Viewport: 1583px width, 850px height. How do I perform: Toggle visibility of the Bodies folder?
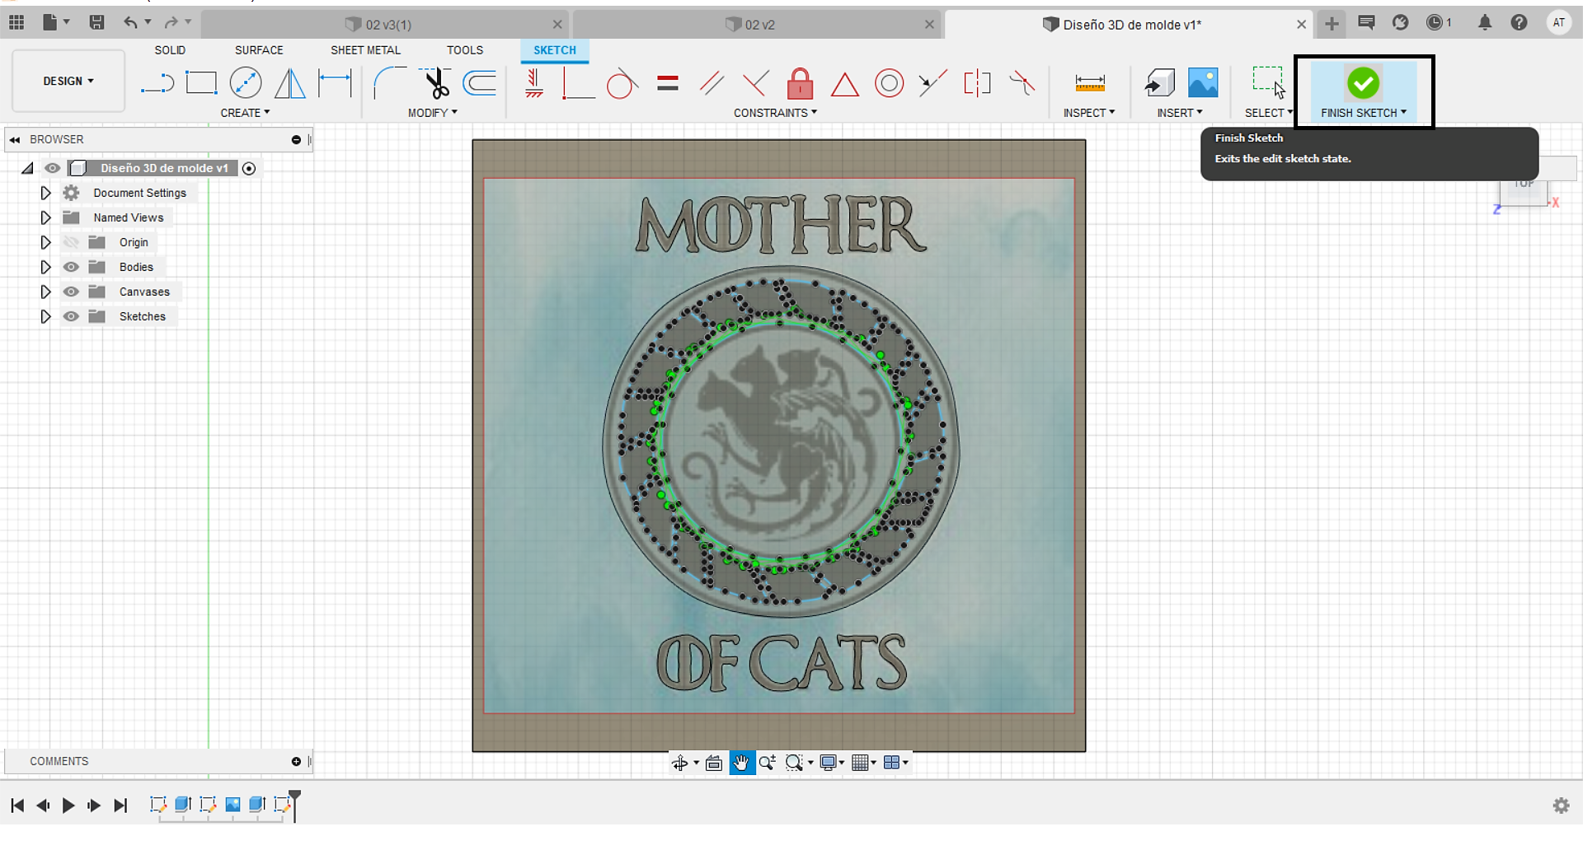72,267
